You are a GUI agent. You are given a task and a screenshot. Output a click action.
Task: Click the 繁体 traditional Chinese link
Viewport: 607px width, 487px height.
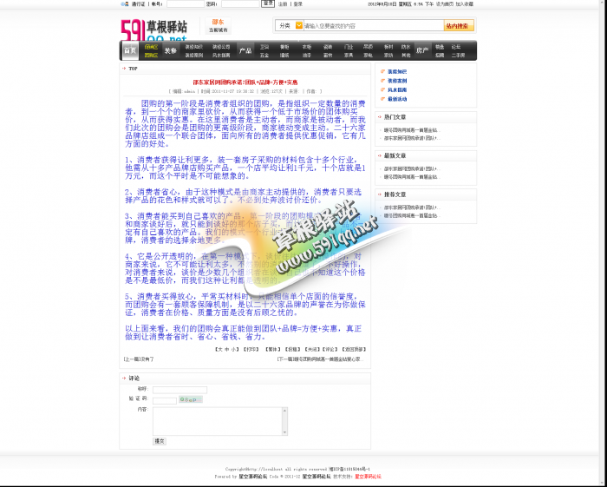(x=272, y=350)
